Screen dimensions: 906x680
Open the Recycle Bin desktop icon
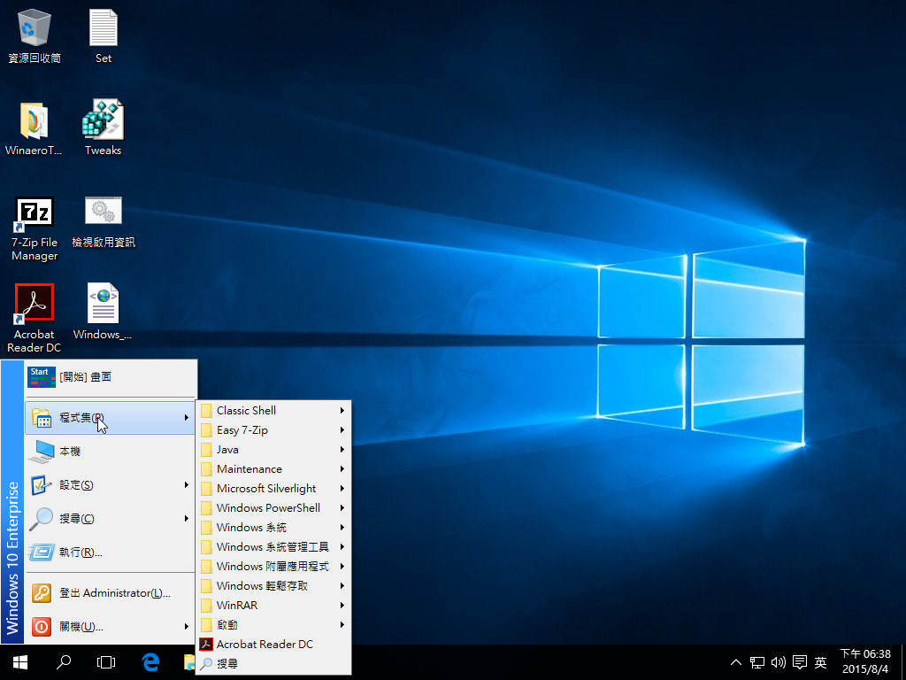click(34, 29)
